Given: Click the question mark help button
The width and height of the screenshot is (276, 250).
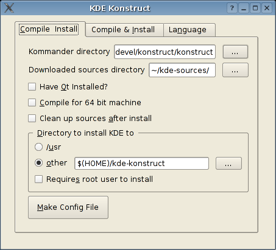Looking at the screenshot, I should tap(232, 8).
